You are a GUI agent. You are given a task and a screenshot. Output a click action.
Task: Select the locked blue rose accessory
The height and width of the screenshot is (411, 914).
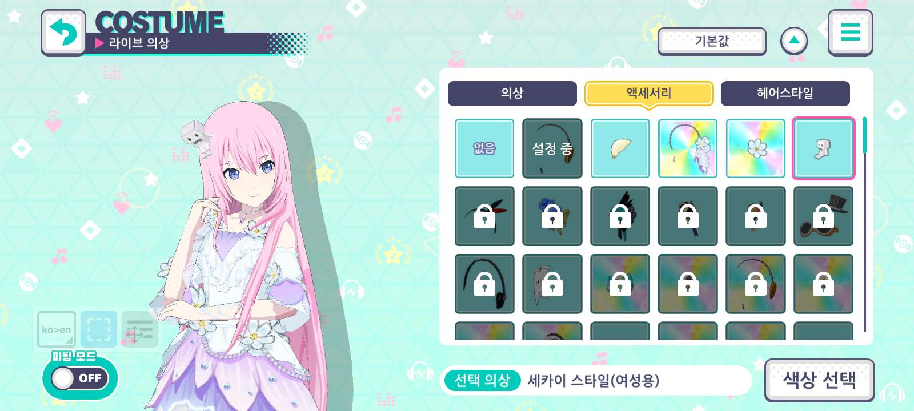[x=552, y=216]
